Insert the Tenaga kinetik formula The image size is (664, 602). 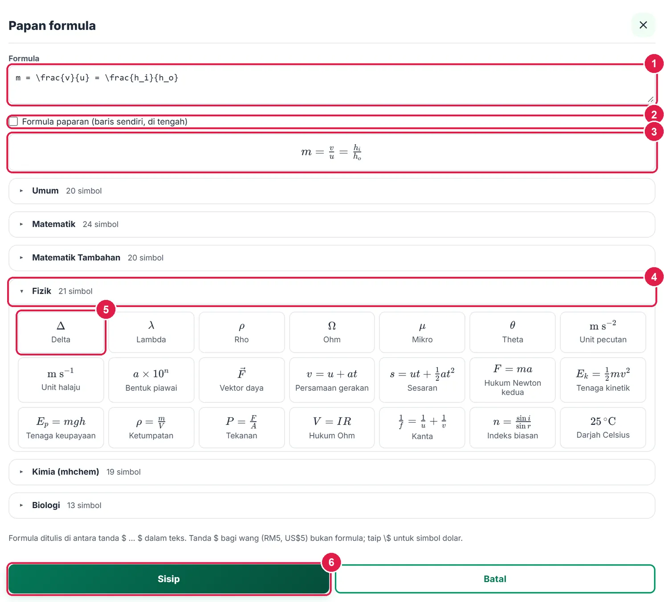(x=603, y=380)
